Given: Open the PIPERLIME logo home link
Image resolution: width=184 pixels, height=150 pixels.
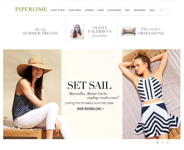Looking at the screenshot, I should click(31, 9).
